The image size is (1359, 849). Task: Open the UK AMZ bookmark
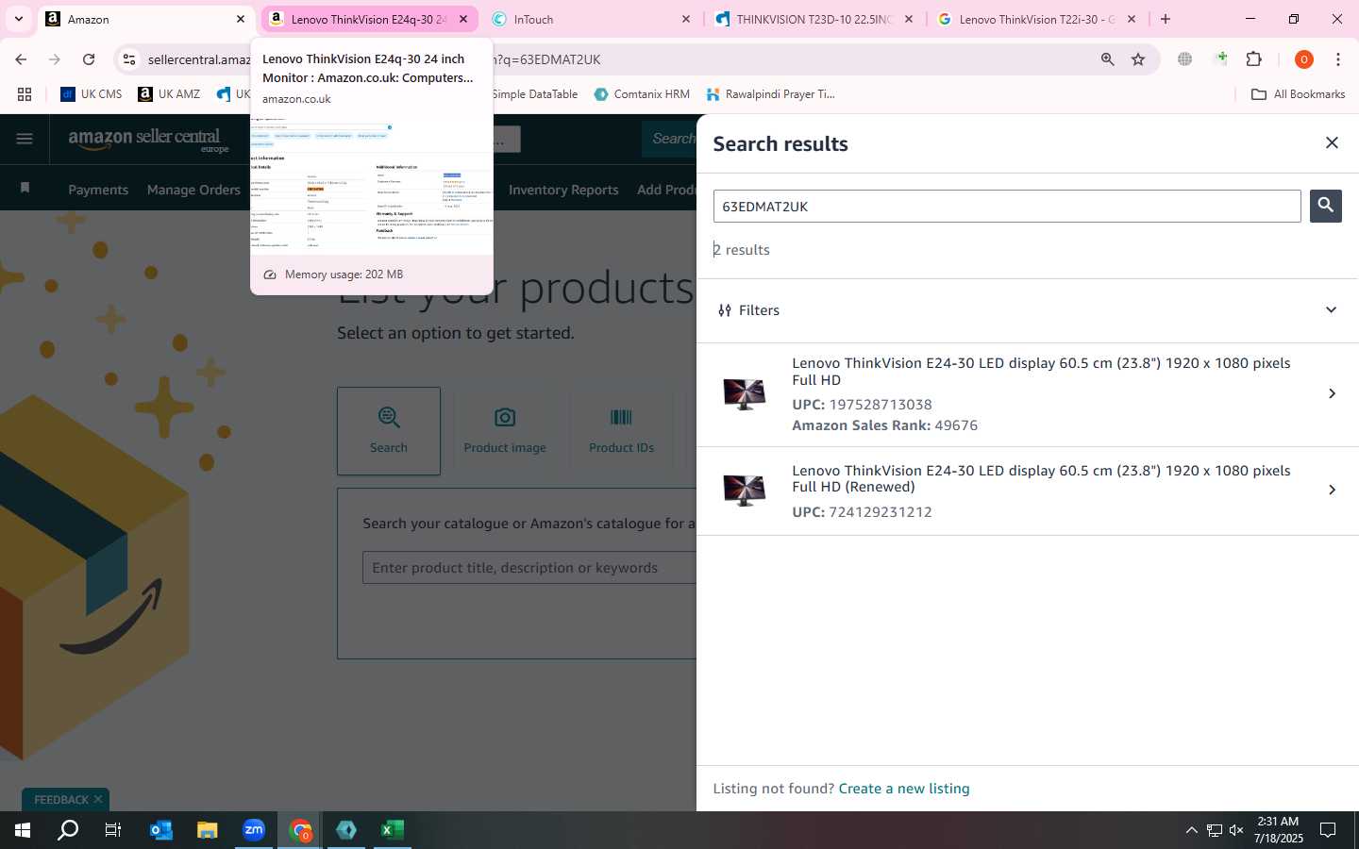(x=170, y=94)
